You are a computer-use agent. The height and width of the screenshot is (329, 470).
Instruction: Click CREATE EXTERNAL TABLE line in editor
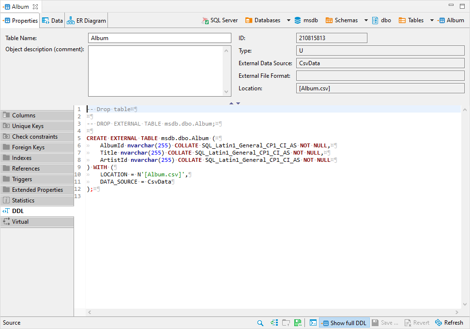(154, 138)
